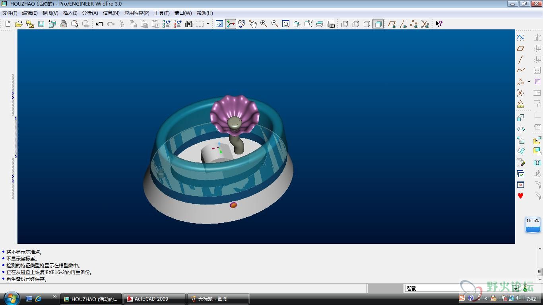Open the selection box dropdown arrow
Viewport: 543px width, 305px height.
point(208,24)
